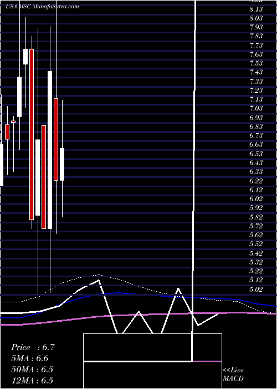Select the 6.02 price axis label
Screen dimensions: 277x389
click(x=257, y=199)
